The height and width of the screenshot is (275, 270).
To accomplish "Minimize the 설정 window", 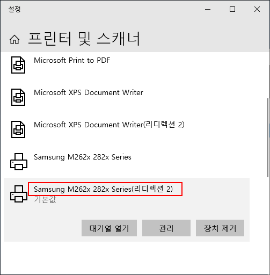I will [208, 9].
